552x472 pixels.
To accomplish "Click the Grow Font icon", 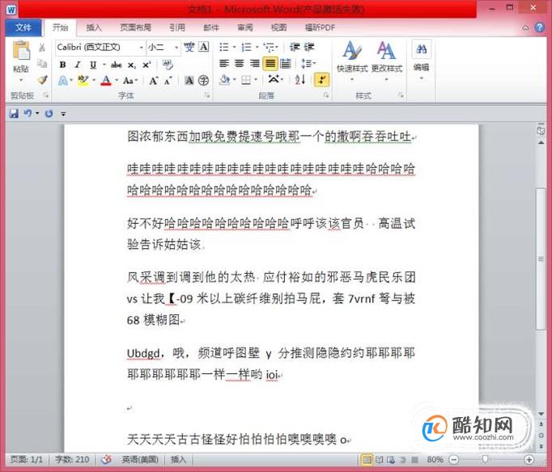I will (x=153, y=81).
